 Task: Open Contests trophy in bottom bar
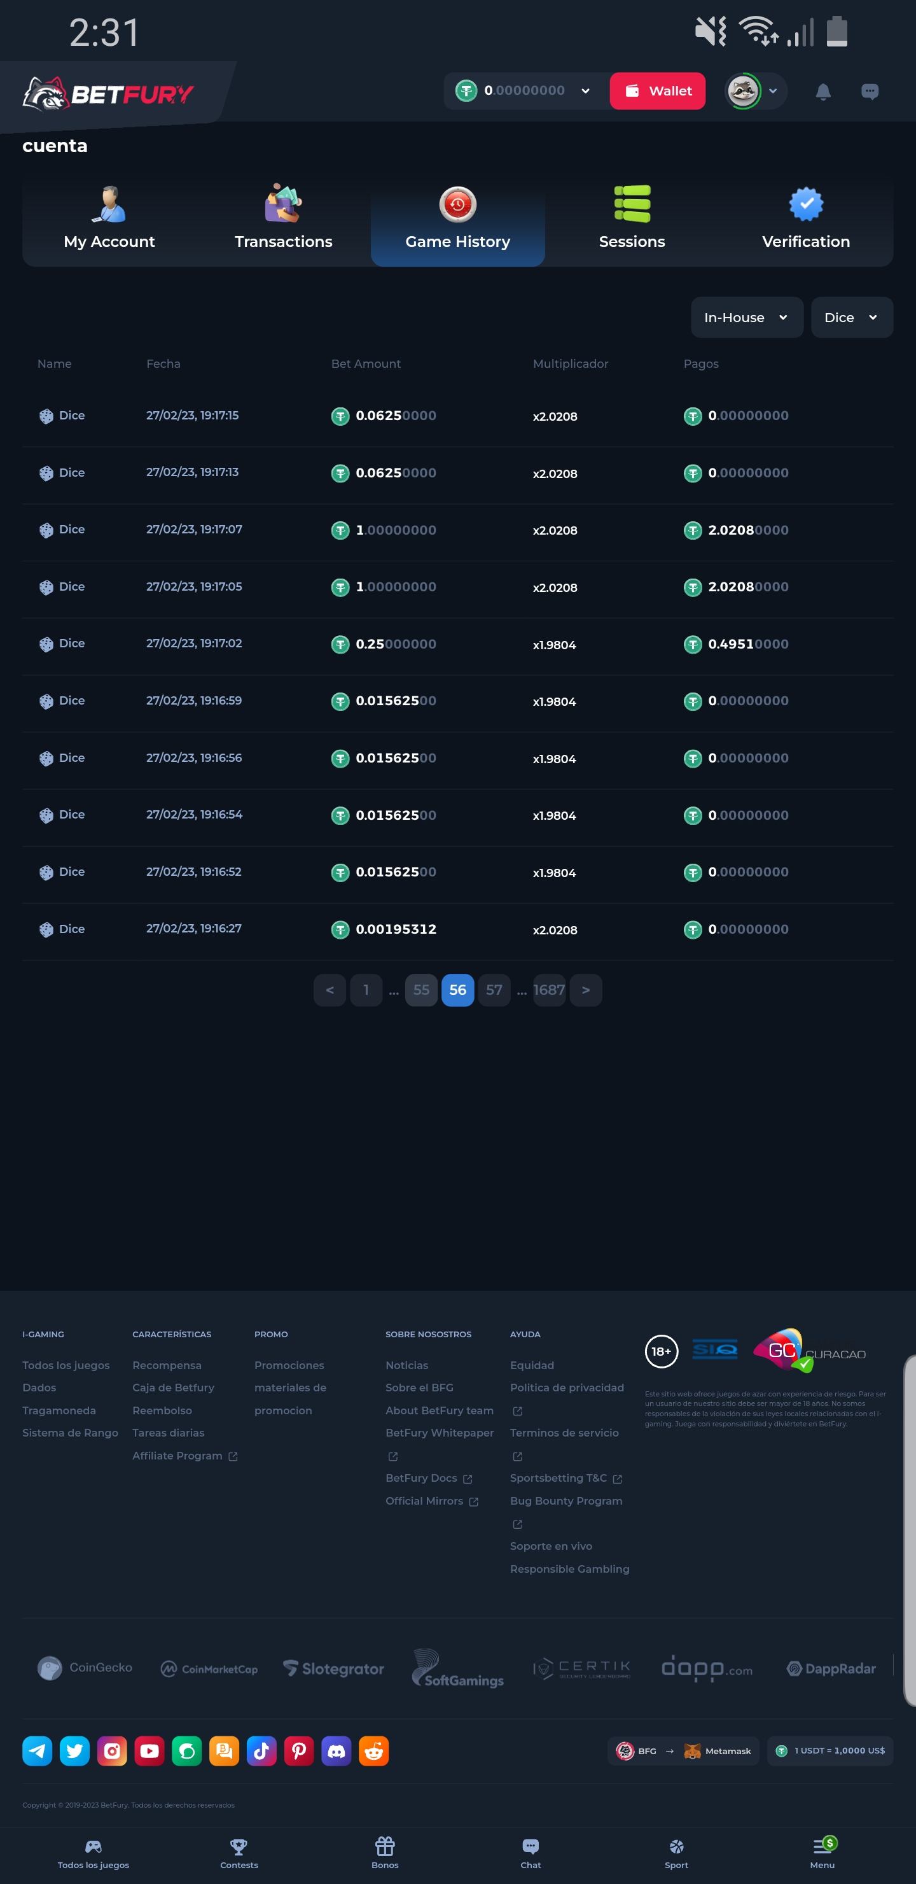239,1852
